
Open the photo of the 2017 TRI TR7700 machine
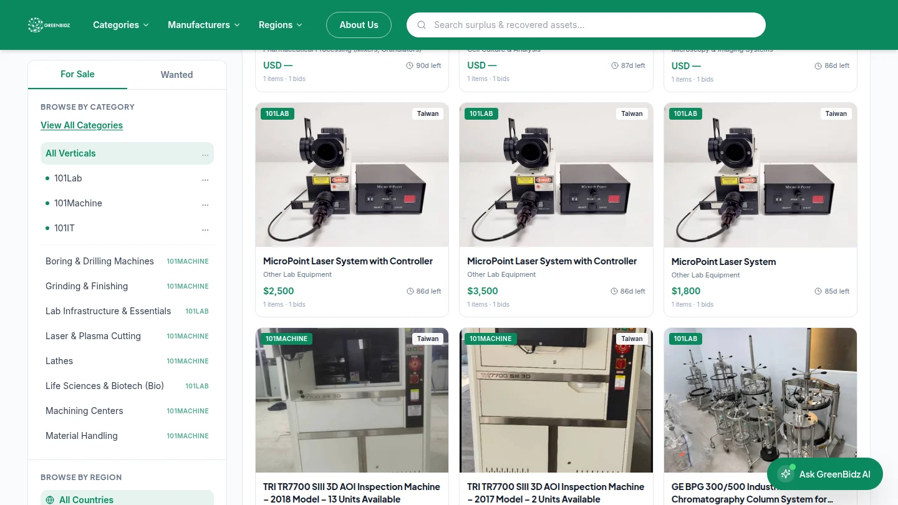tap(556, 400)
